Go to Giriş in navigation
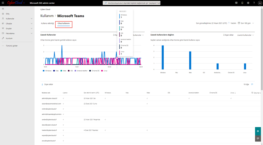Screen dimensions: 263x145 click(x=8, y=14)
